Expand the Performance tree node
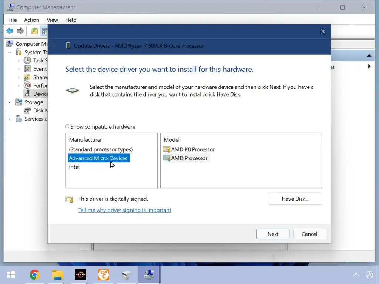This screenshot has height=284, width=379. click(19, 85)
